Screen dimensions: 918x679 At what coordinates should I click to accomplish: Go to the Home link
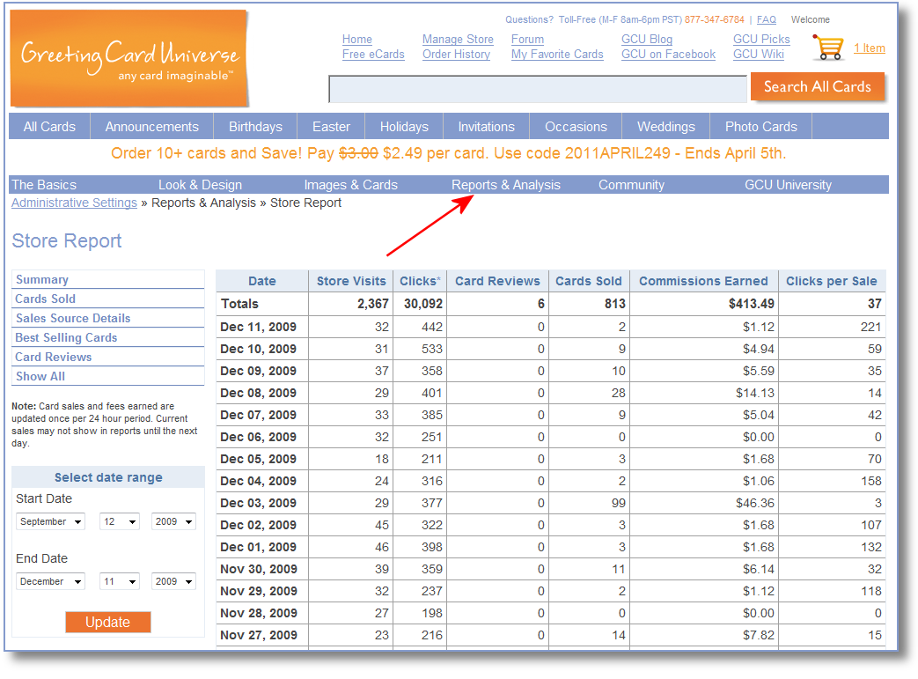pyautogui.click(x=357, y=40)
